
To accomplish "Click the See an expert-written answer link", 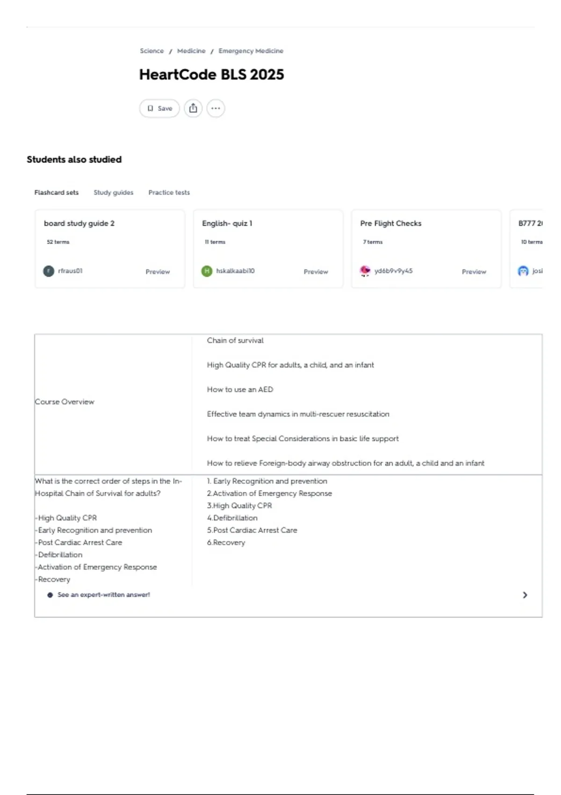I will click(104, 595).
